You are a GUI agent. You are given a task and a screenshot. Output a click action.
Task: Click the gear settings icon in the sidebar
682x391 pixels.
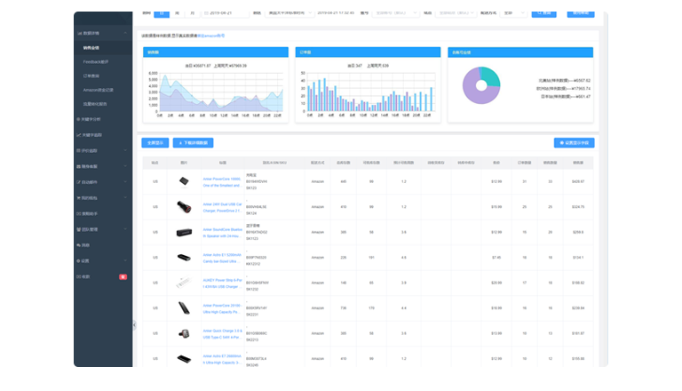point(78,260)
